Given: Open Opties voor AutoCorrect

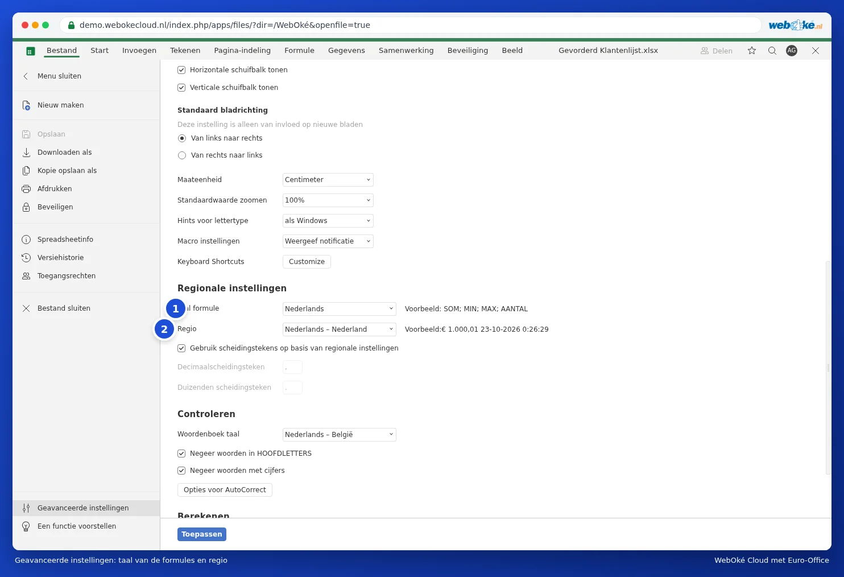Looking at the screenshot, I should click(x=225, y=490).
